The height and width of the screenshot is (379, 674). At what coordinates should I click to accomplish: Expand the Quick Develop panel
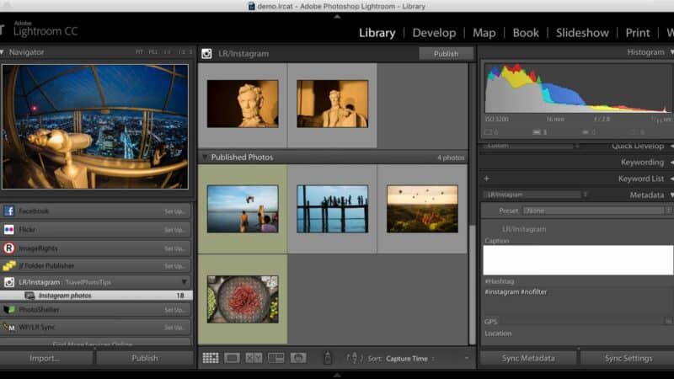(671, 146)
